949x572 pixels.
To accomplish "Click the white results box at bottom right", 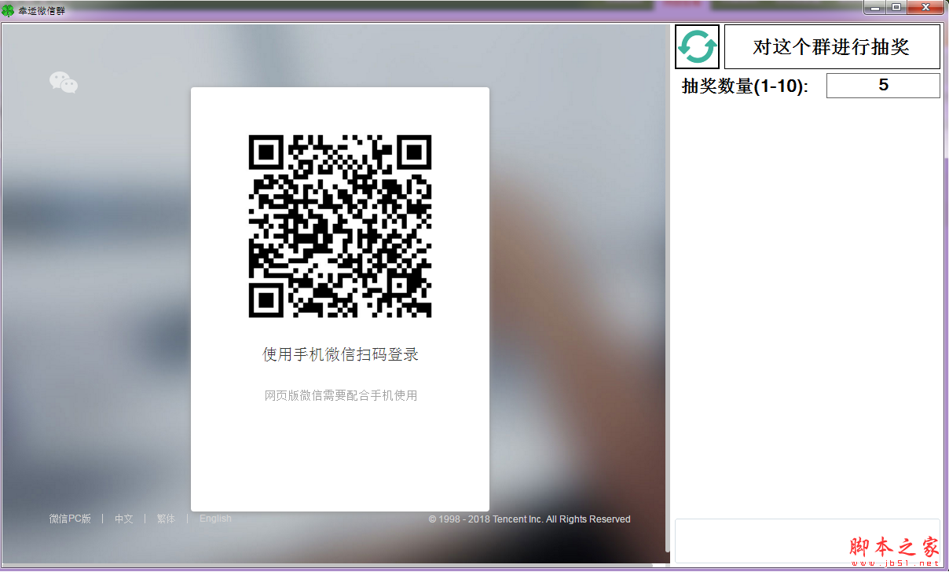I will click(x=808, y=542).
